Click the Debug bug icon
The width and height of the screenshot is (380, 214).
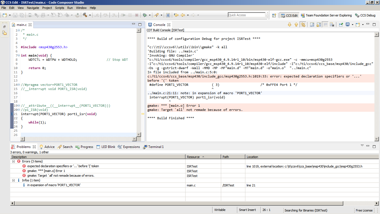coord(145,15)
